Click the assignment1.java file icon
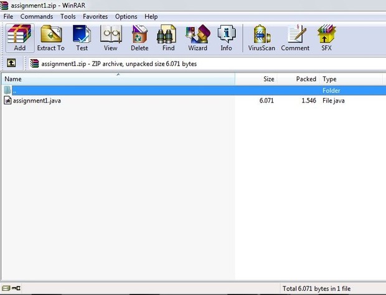The image size is (386, 295). [x=7, y=101]
